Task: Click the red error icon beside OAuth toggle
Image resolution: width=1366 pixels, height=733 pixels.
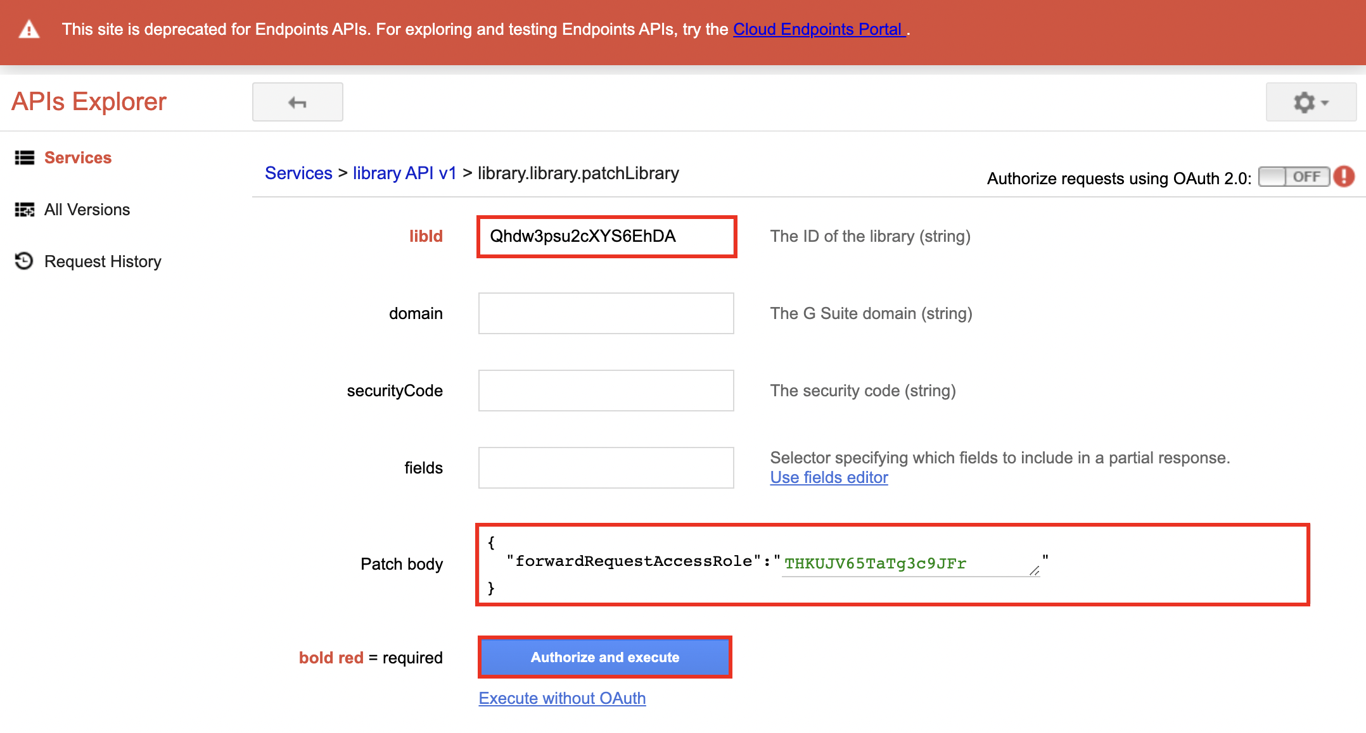Action: (1345, 178)
